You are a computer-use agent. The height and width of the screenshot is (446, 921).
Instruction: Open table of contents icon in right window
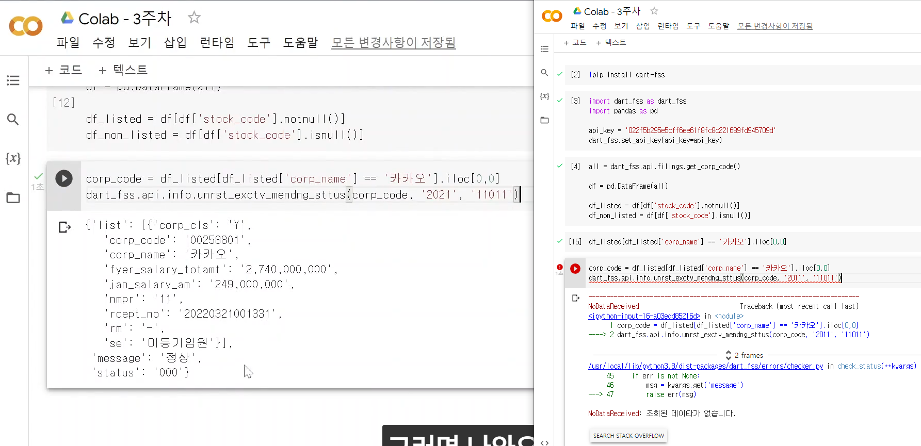click(544, 49)
